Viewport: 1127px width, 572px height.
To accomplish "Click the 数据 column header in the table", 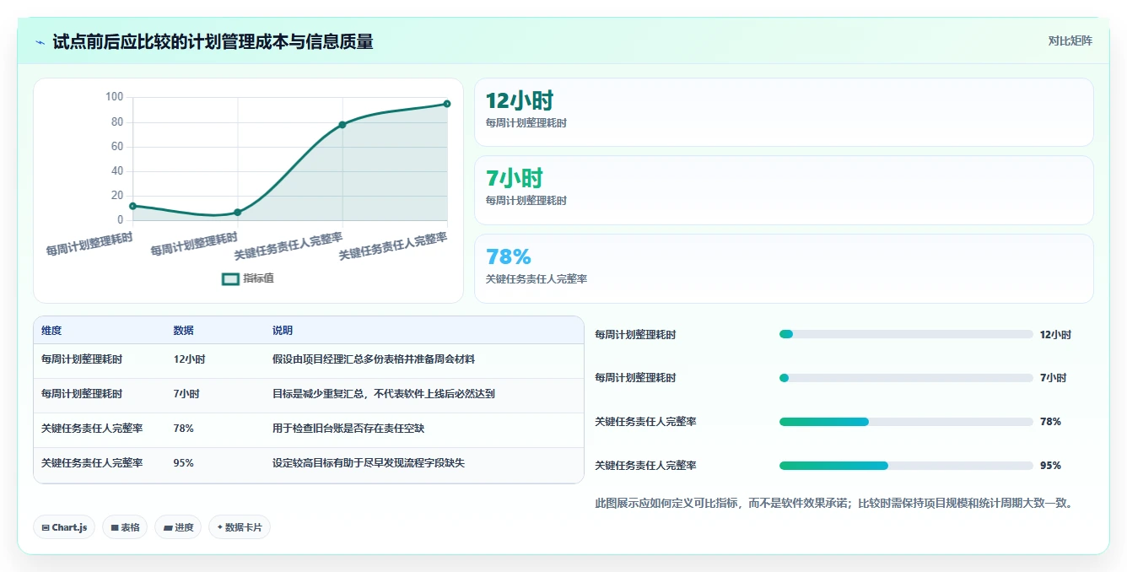I will click(x=183, y=331).
